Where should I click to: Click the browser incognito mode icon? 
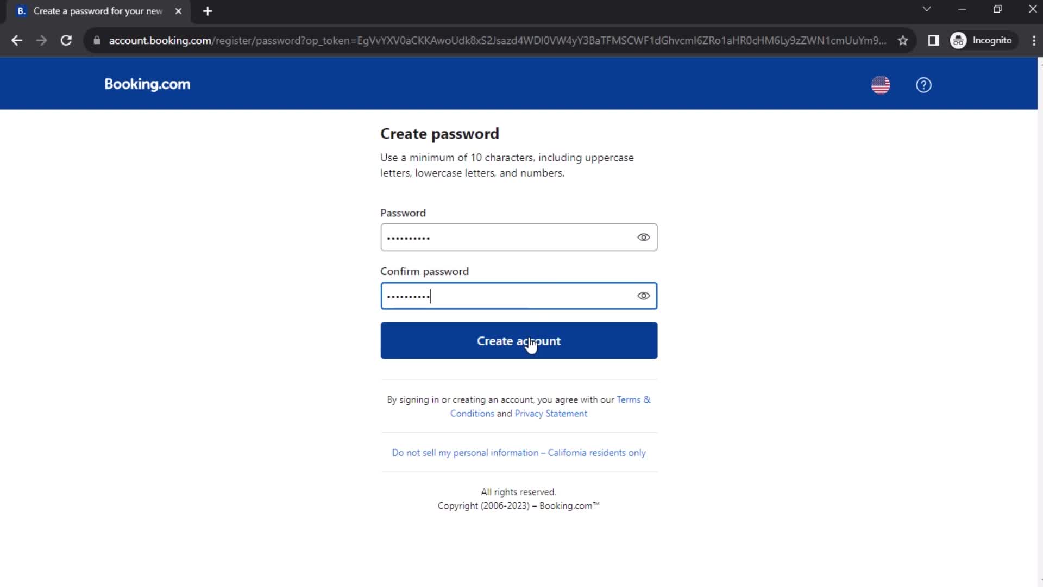(959, 40)
